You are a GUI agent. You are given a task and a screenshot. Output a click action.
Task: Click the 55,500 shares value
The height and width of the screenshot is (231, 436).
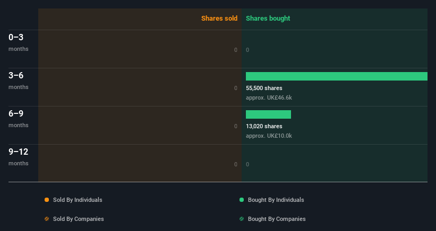pyautogui.click(x=264, y=88)
